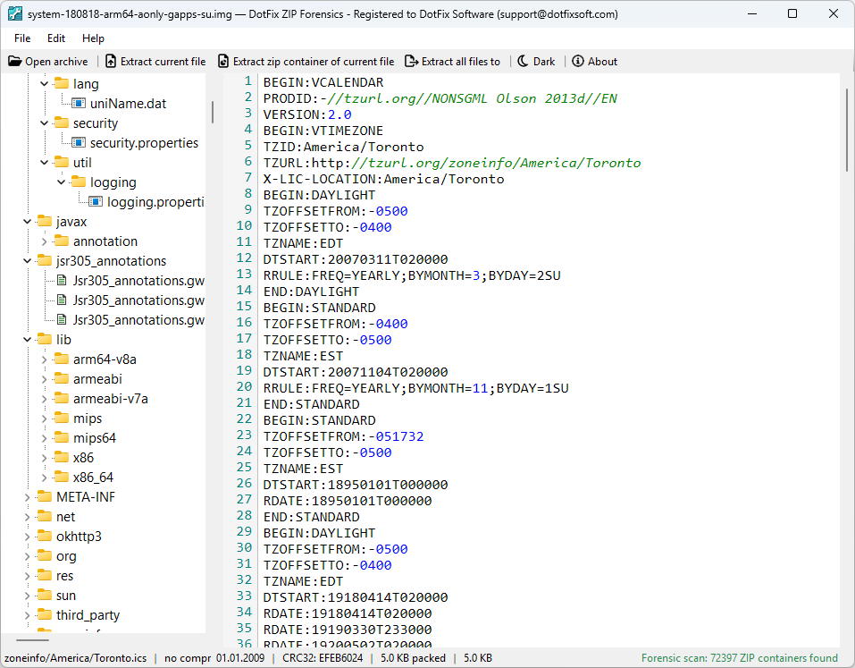Click the Extract zip container icon
The width and height of the screenshot is (855, 668).
pos(223,61)
